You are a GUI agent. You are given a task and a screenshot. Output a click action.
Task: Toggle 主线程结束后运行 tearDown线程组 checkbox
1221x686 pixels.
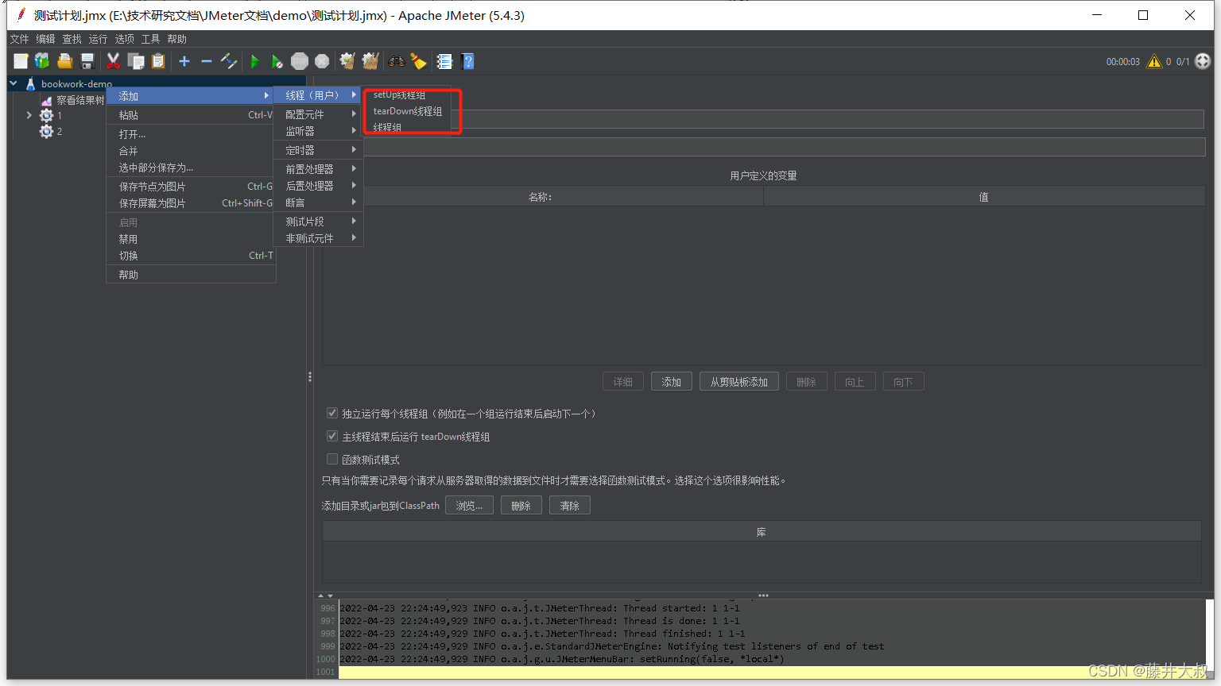332,436
